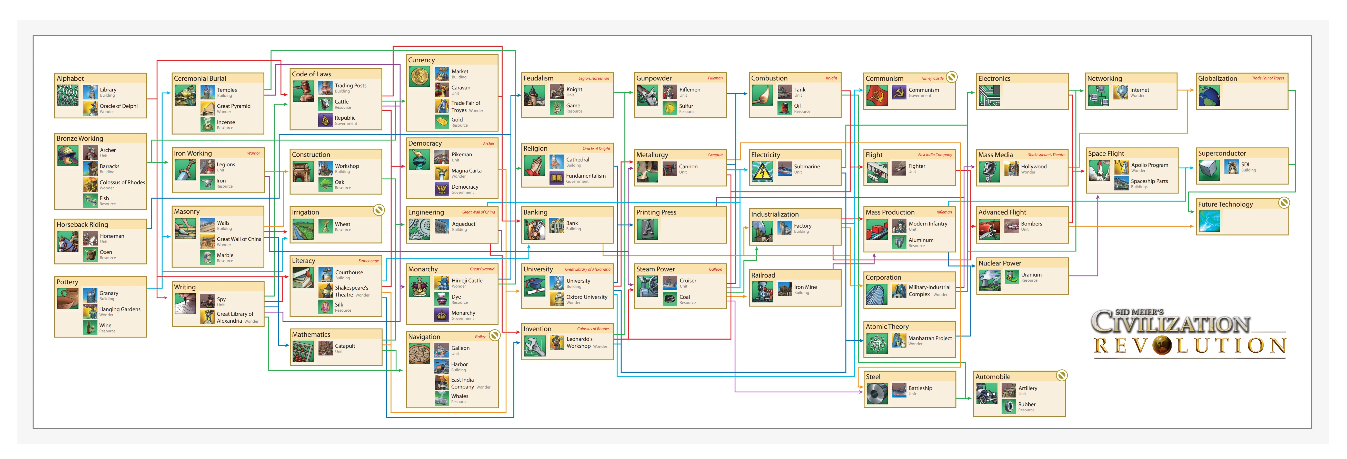1347x459 pixels.
Task: Click the Currency gold coin icon
Action: 419,76
